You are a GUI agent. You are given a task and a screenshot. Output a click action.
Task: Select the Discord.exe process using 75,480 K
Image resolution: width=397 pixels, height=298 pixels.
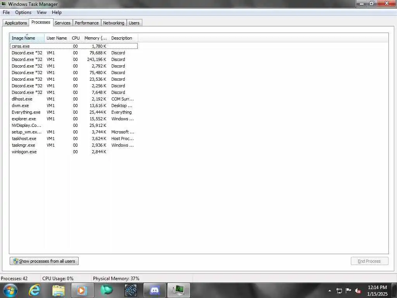(x=74, y=73)
